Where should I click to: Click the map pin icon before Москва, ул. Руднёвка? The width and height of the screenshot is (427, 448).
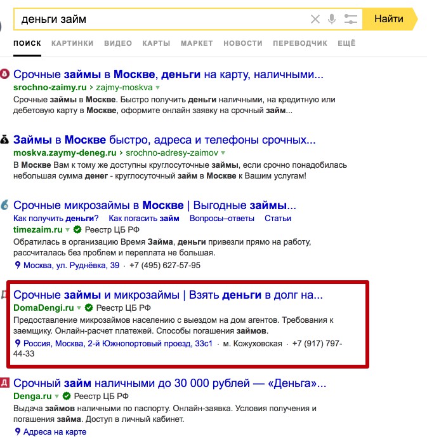click(x=17, y=266)
